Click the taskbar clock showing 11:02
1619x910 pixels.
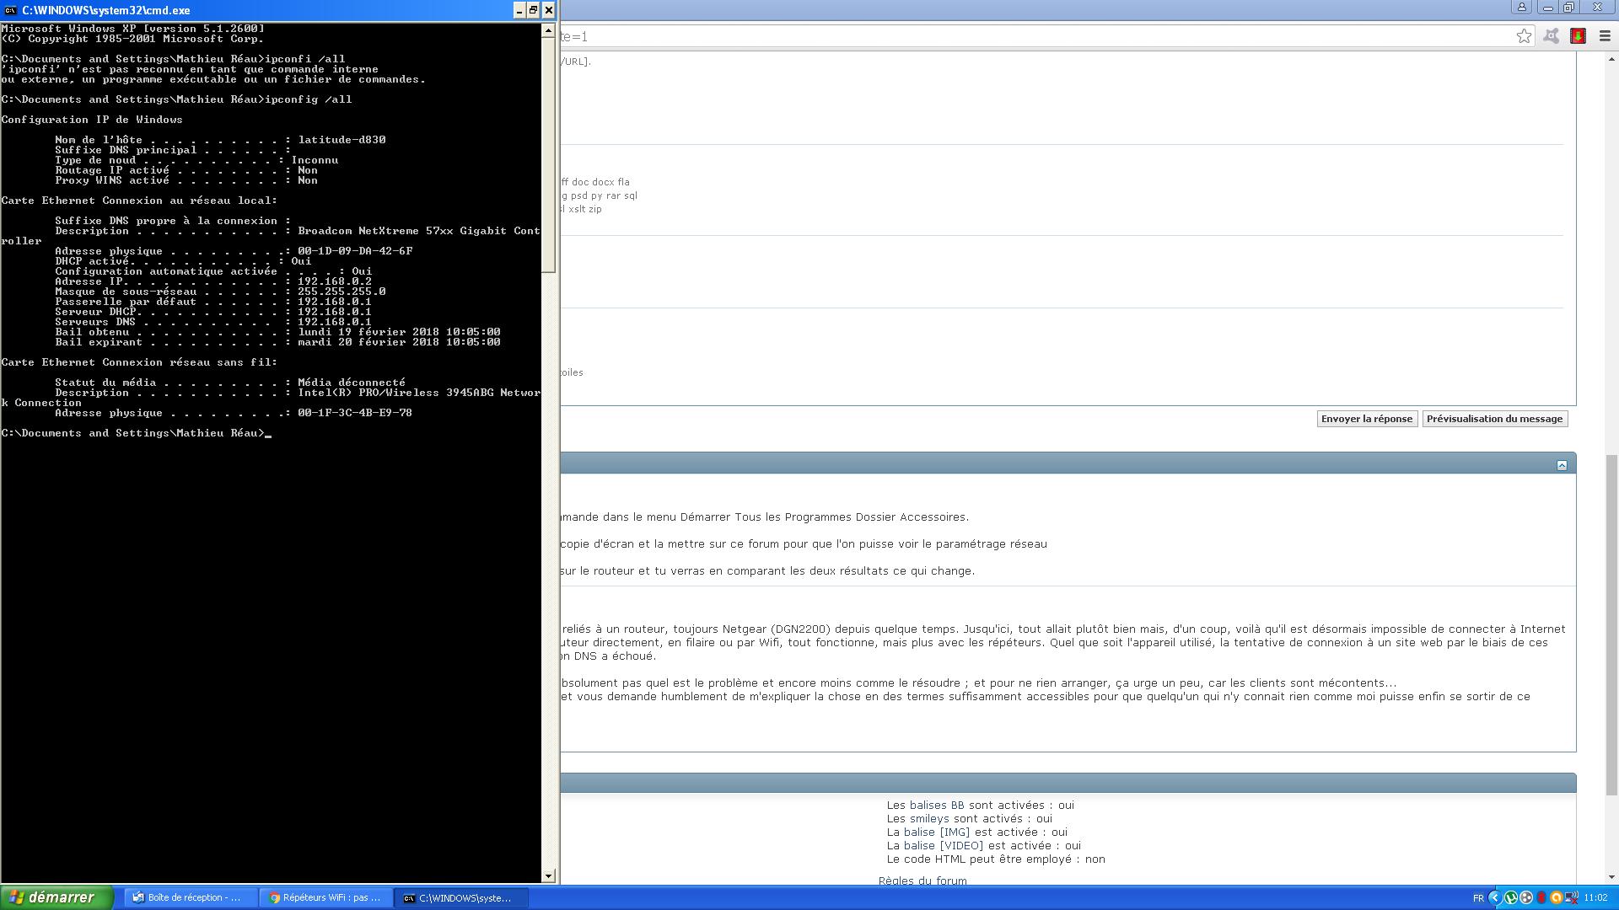coord(1595,898)
